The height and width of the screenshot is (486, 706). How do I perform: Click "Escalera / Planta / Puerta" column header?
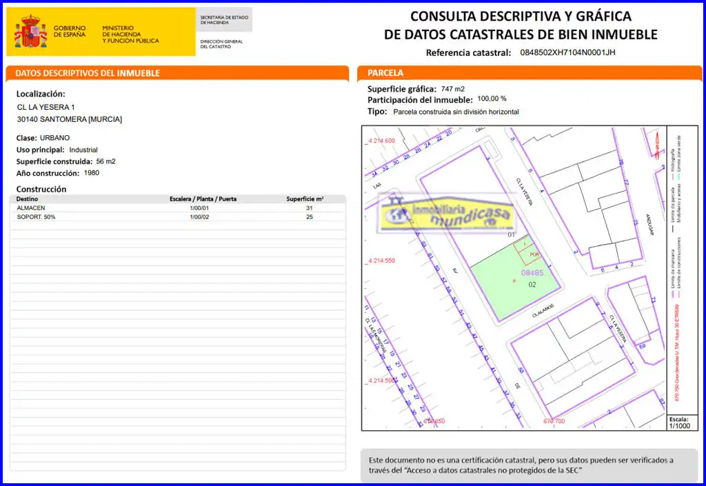coord(203,199)
